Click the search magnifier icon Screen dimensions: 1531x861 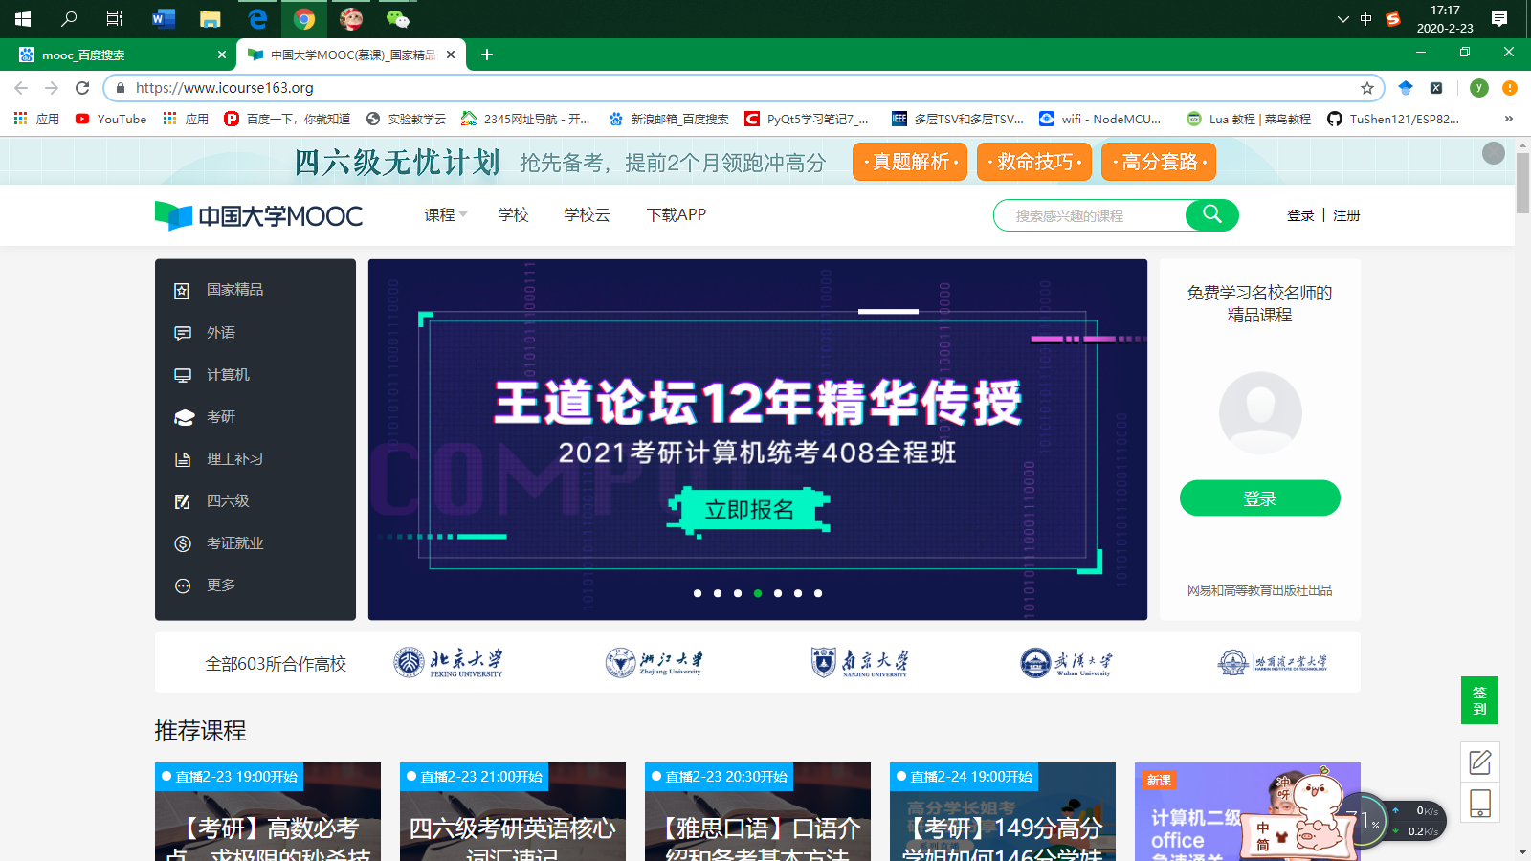click(1211, 214)
